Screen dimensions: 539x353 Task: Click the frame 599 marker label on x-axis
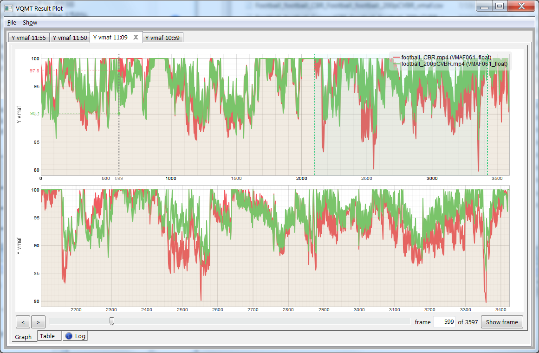coord(119,179)
